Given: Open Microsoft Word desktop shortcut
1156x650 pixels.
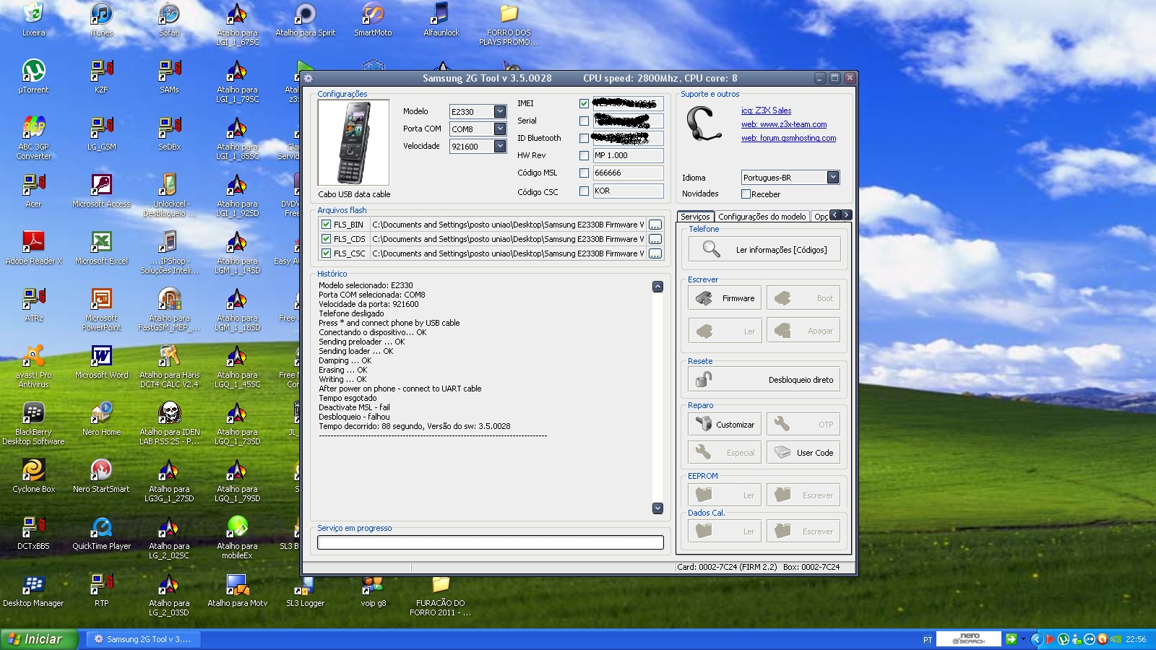Looking at the screenshot, I should tap(101, 361).
